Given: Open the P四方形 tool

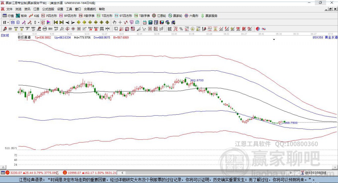Looking at the screenshot, I should pos(49,16).
